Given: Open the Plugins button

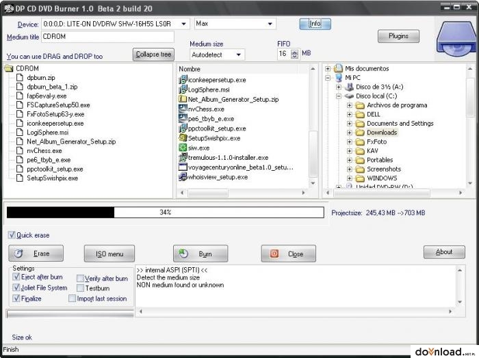Looking at the screenshot, I should 398,36.
